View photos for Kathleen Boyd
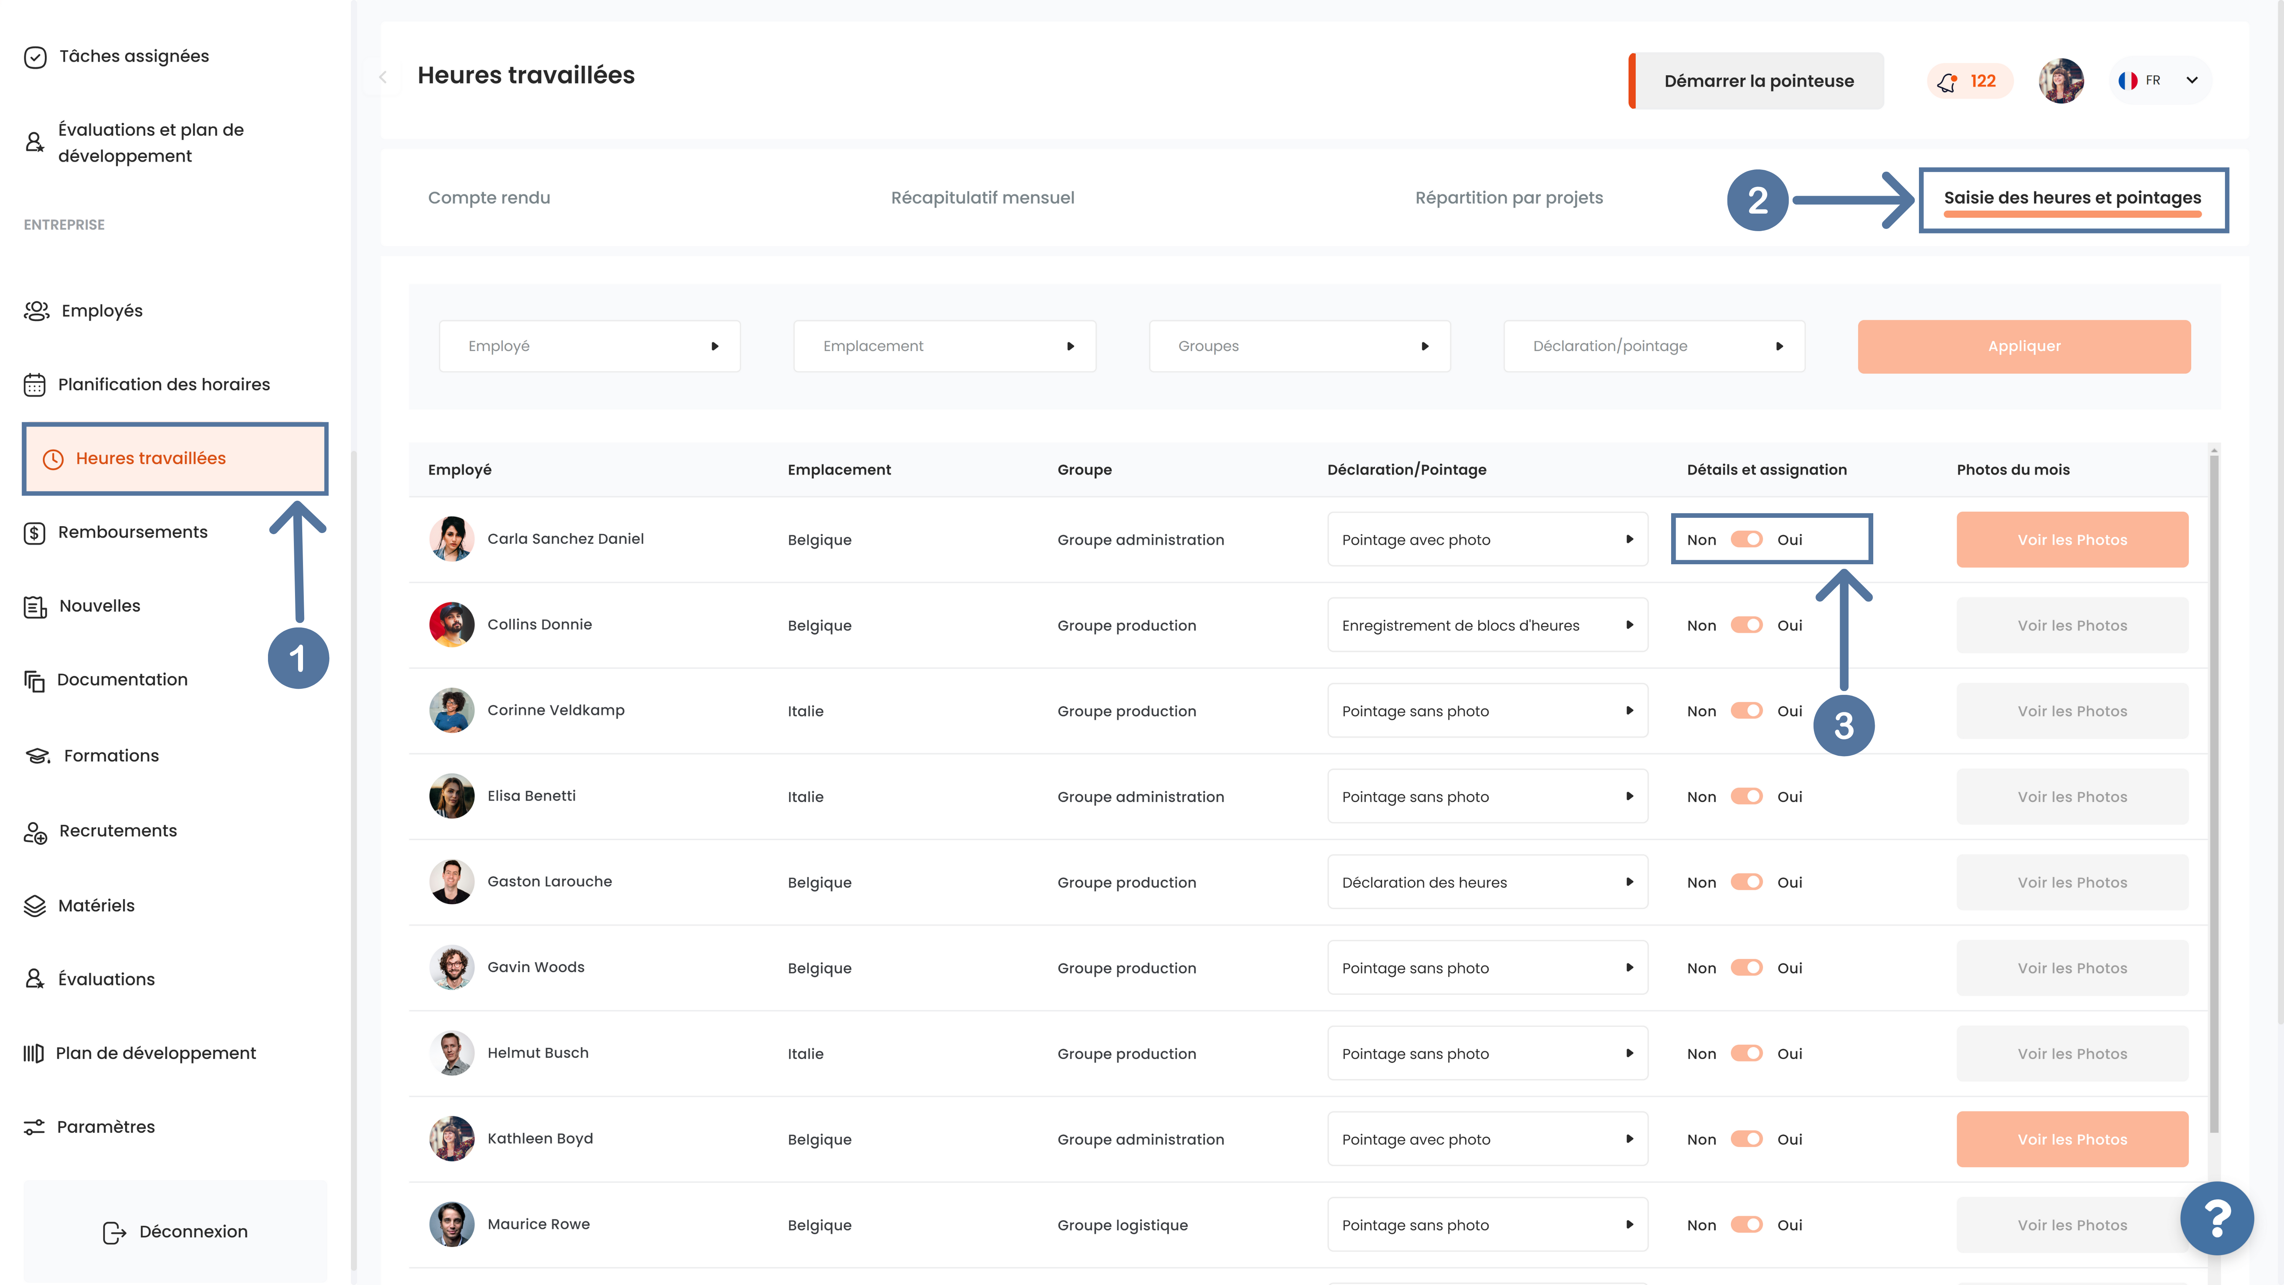This screenshot has height=1285, width=2284. pyautogui.click(x=2072, y=1139)
